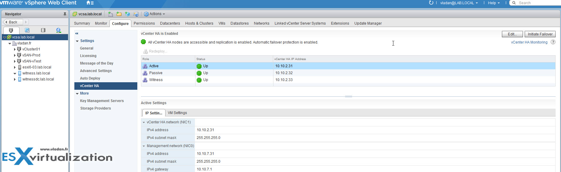Select Message of the Day setting

click(x=97, y=63)
